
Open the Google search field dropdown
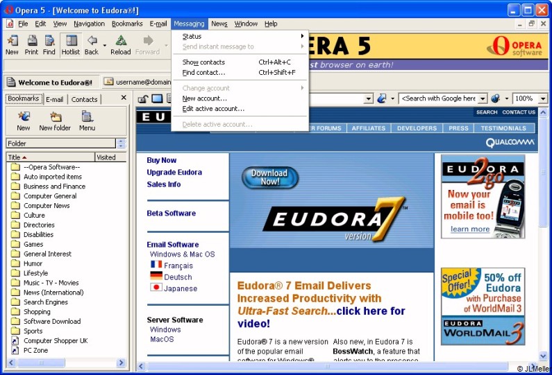pos(483,98)
